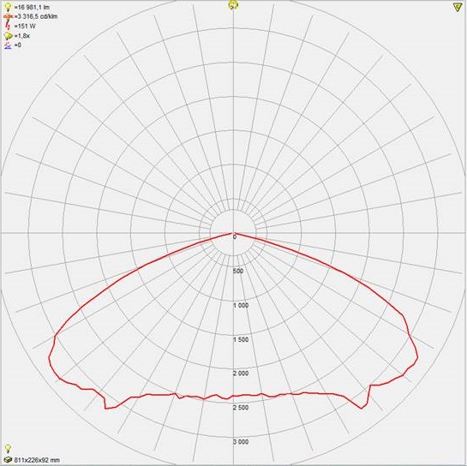Click the yellow triangle C-plane icon
This screenshot has width=467, height=466.
458,7
